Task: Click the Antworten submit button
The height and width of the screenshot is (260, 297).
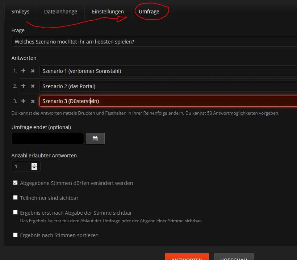Action: [187, 257]
